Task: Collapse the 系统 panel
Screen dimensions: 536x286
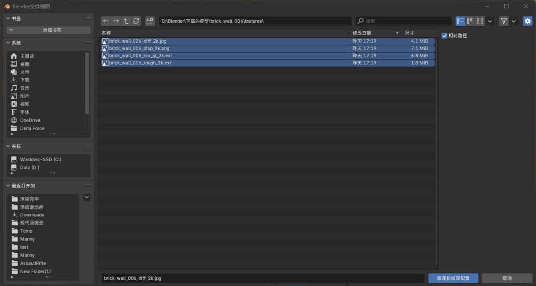Action: (8, 43)
